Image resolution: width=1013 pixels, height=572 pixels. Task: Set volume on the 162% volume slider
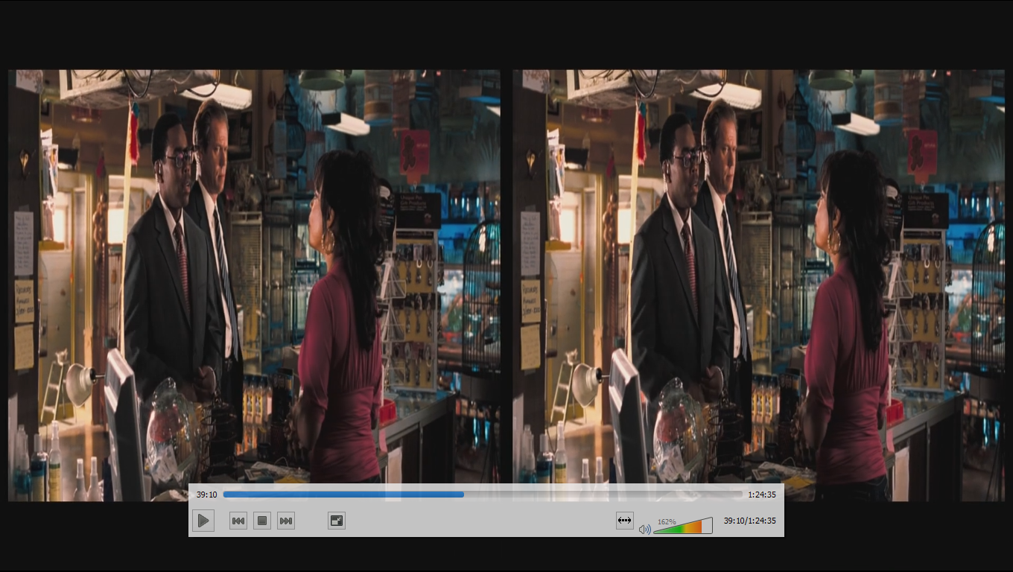(x=683, y=526)
